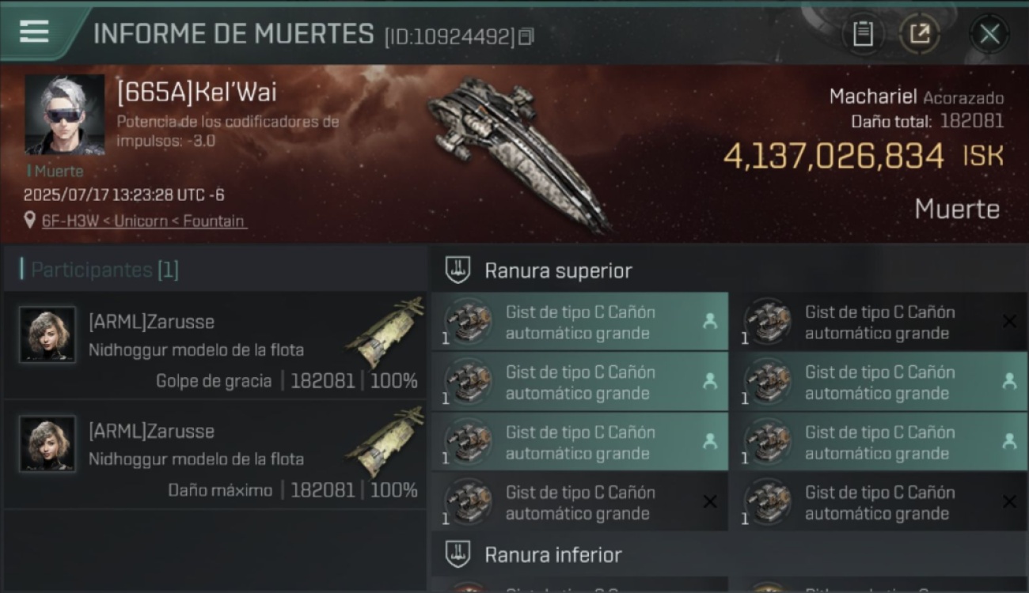Close the Informe de Muertes window
1029x593 pixels.
[989, 34]
